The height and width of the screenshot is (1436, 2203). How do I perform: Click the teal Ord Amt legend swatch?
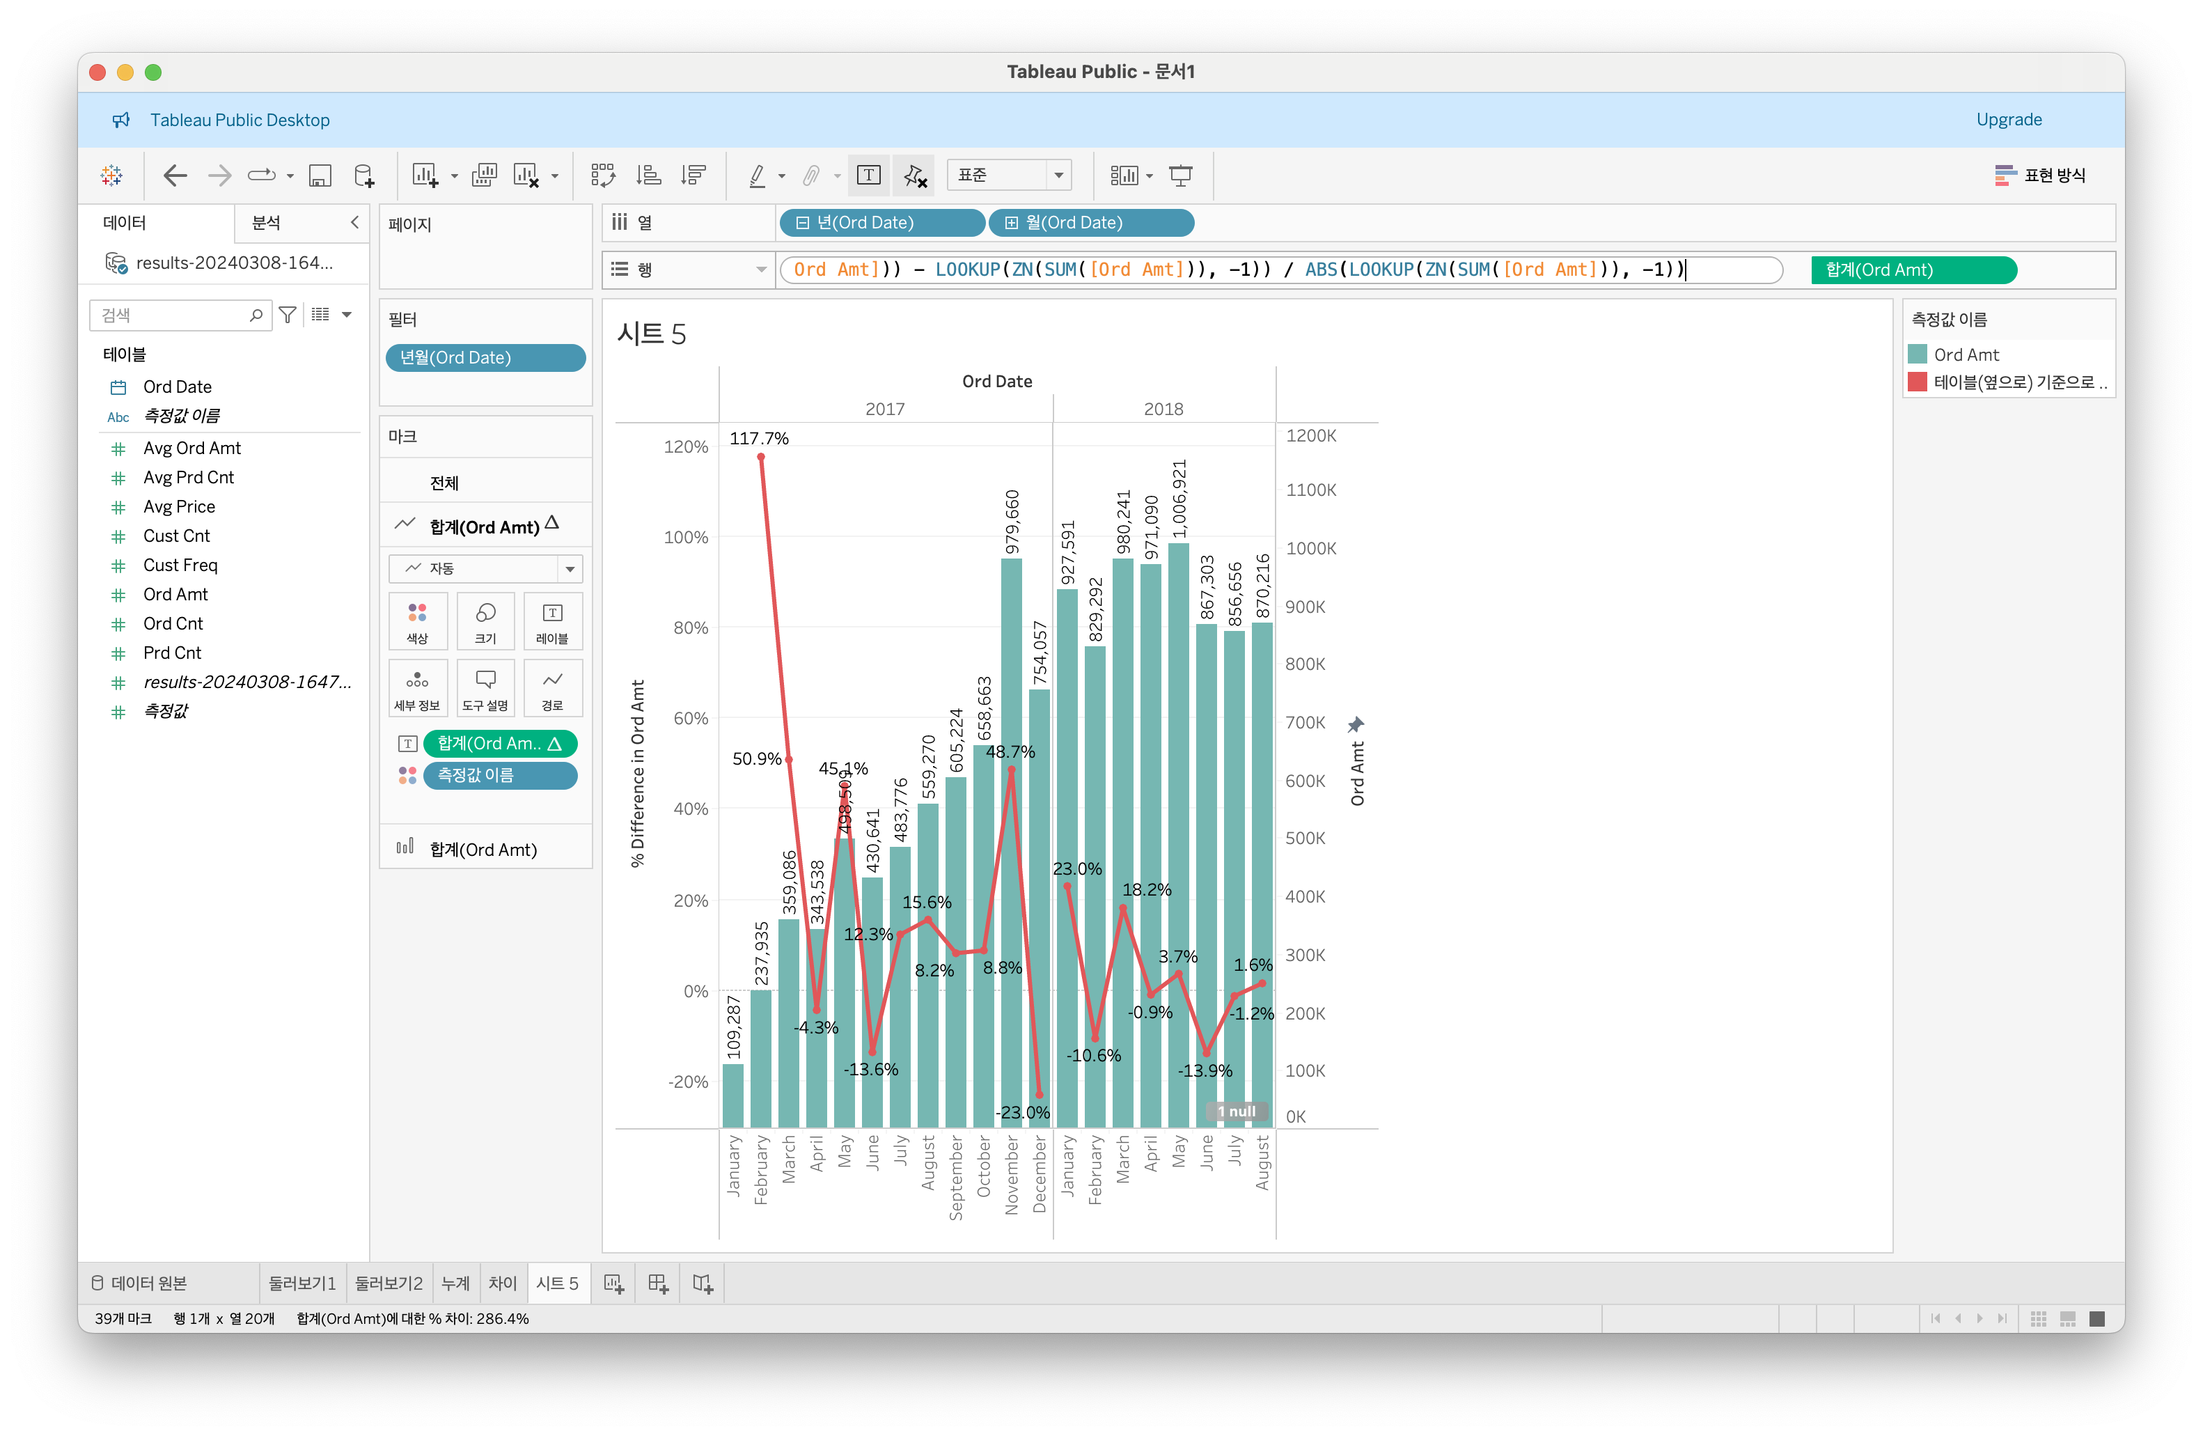1917,354
